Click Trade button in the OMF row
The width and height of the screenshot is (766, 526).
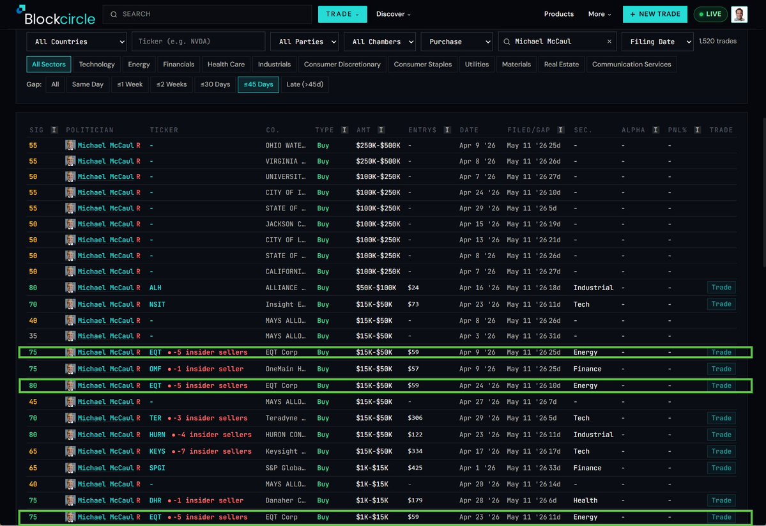click(721, 369)
